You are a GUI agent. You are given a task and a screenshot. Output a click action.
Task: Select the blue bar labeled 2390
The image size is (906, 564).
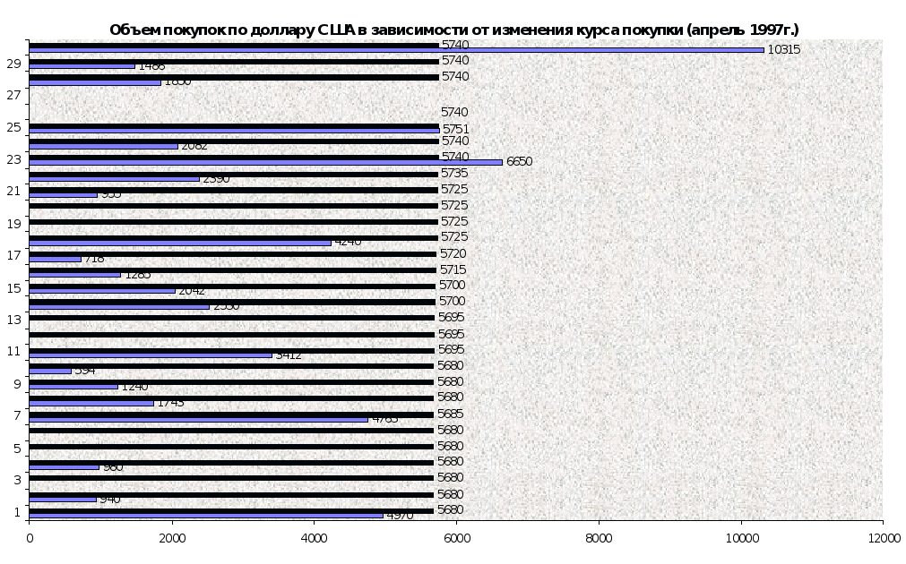click(x=114, y=179)
